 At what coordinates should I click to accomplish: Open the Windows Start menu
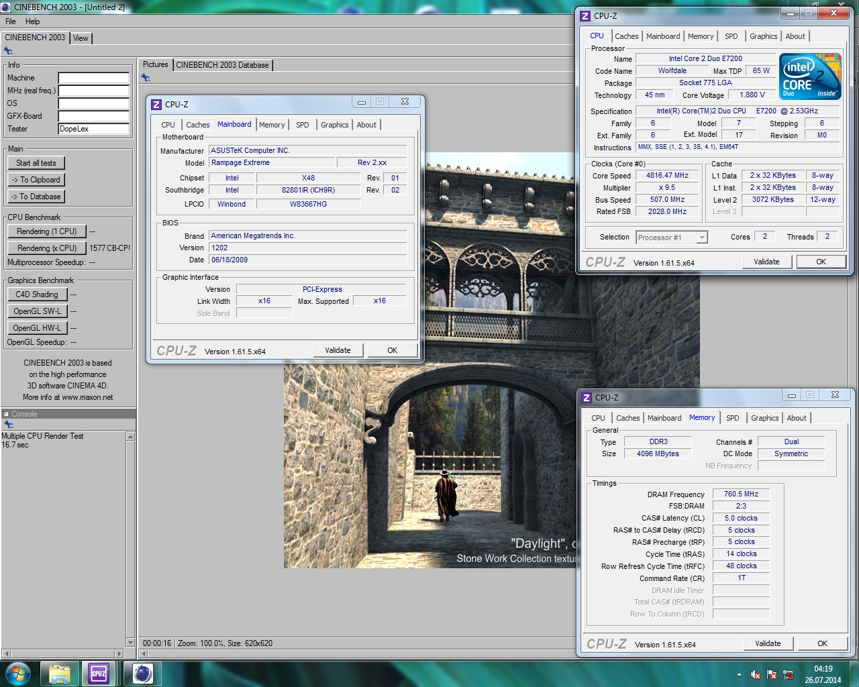(x=18, y=674)
